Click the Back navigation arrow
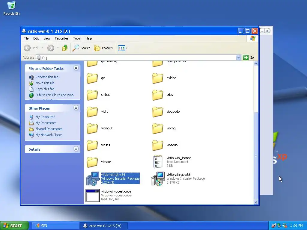Image resolution: width=307 pixels, height=230 pixels. tap(27, 48)
